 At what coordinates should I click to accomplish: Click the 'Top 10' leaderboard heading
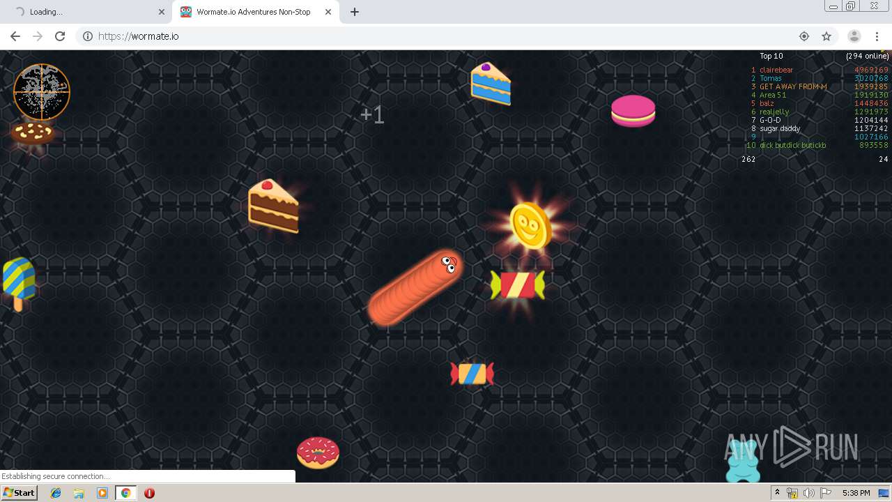771,56
